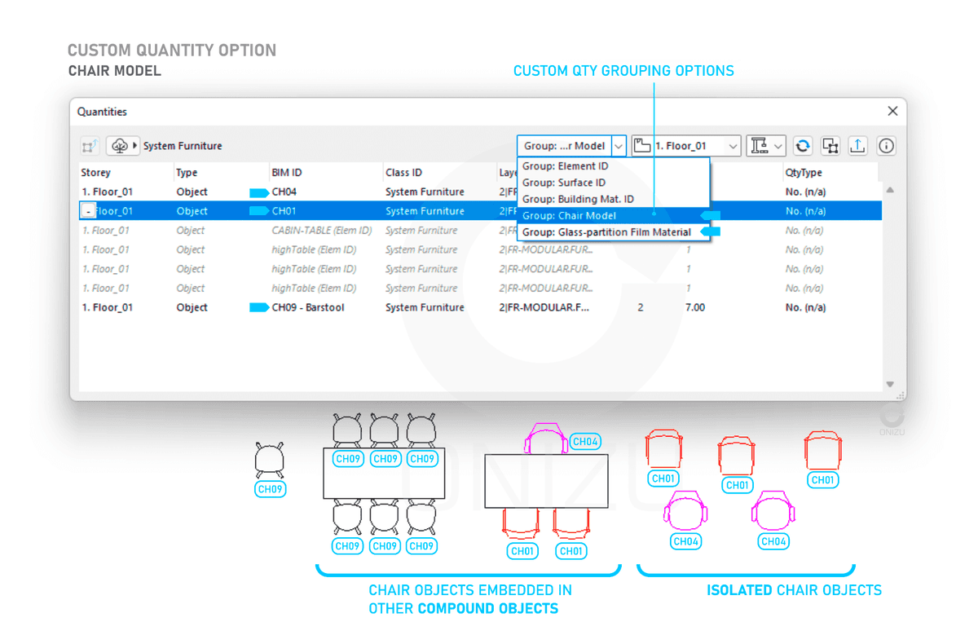Choose Group: Glass-partition Film Material option
Image resolution: width=978 pixels, height=635 pixels.
pos(606,232)
